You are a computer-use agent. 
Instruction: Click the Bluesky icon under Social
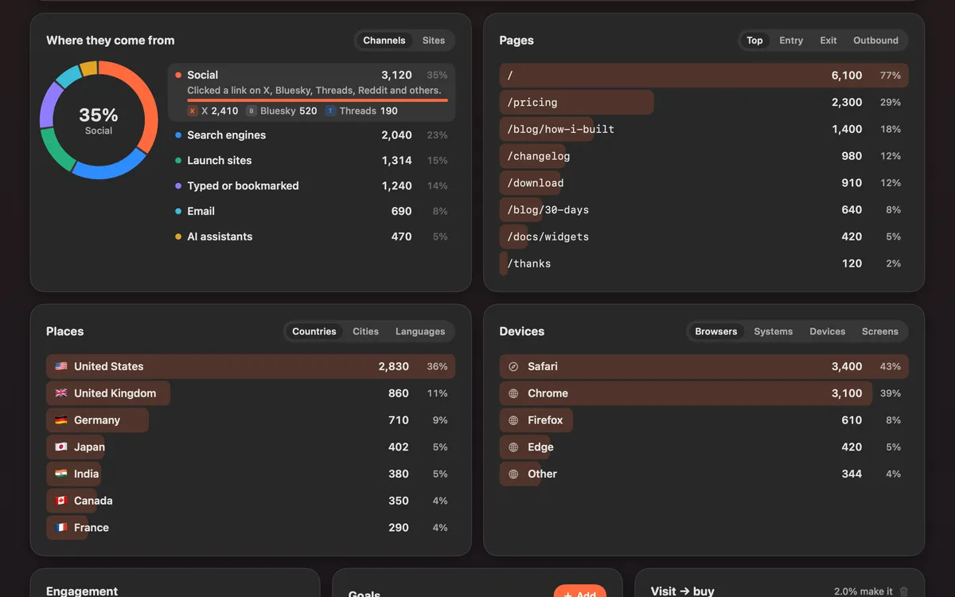point(251,111)
